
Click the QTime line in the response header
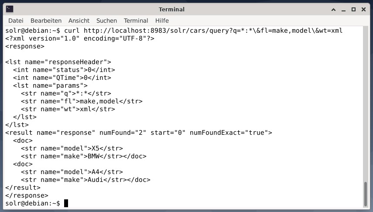(62, 78)
